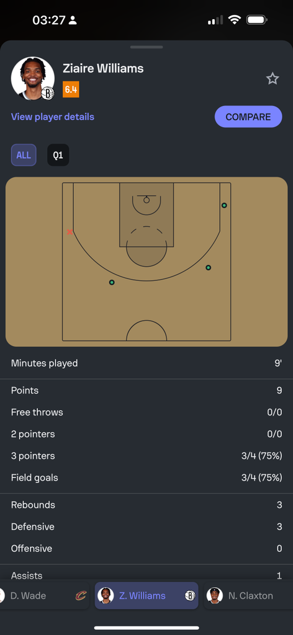This screenshot has height=635, width=293.
Task: Tap the Cavaliers logo beside D. Wade
Action: tap(81, 596)
